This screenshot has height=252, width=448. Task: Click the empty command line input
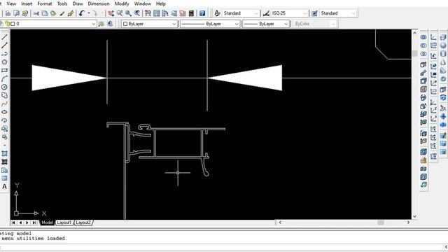[221, 247]
